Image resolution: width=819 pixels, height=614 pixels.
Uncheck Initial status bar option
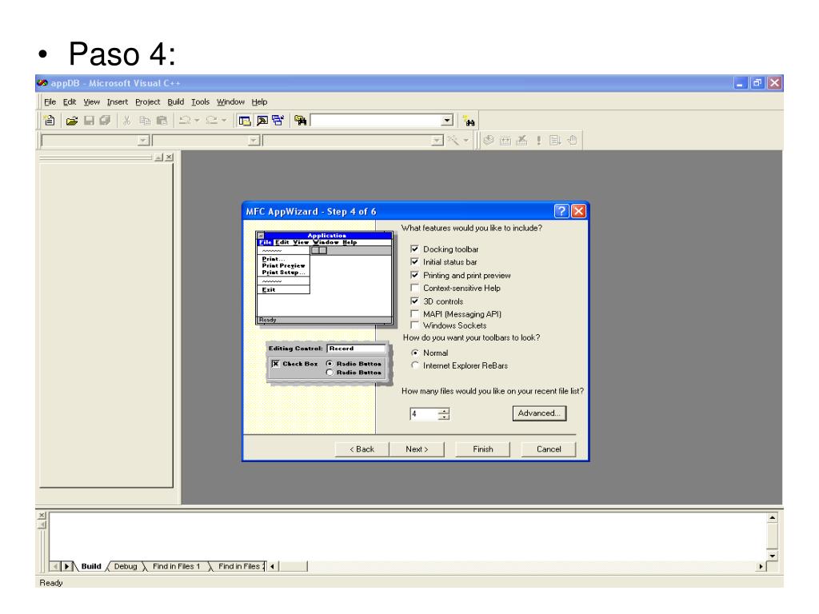pos(415,261)
